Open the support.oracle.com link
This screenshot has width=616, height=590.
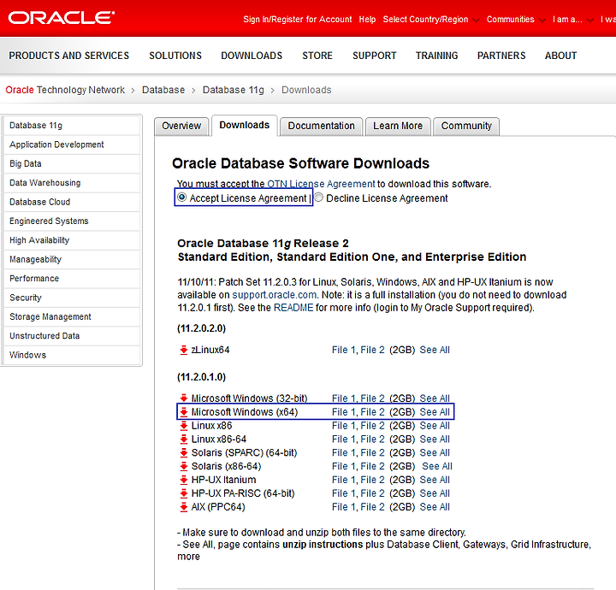point(275,295)
